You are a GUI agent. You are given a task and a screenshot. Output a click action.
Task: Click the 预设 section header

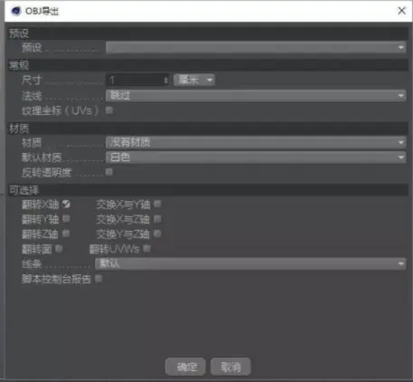[208, 33]
